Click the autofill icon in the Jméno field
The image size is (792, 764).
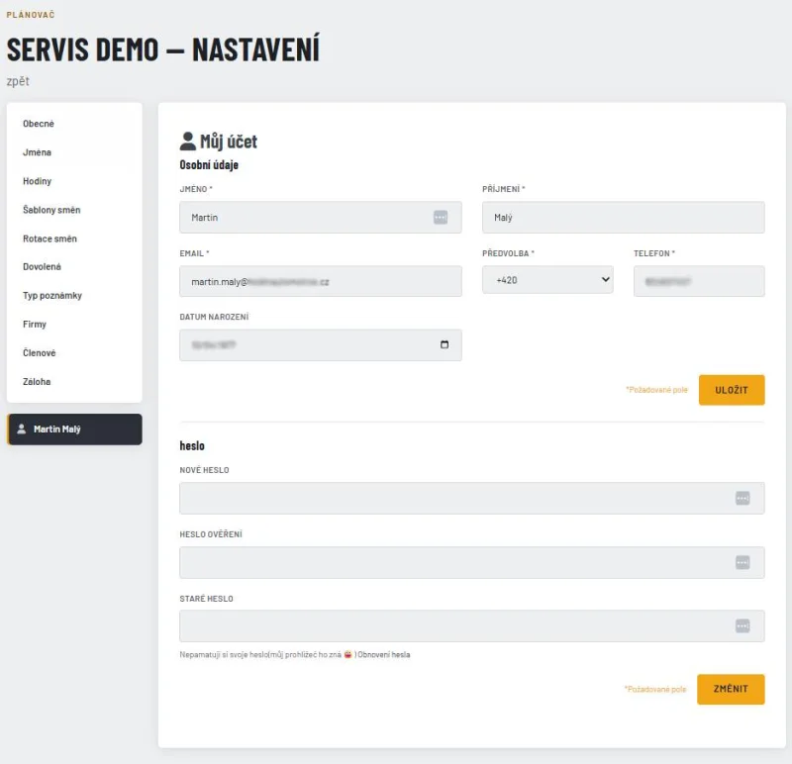click(440, 217)
